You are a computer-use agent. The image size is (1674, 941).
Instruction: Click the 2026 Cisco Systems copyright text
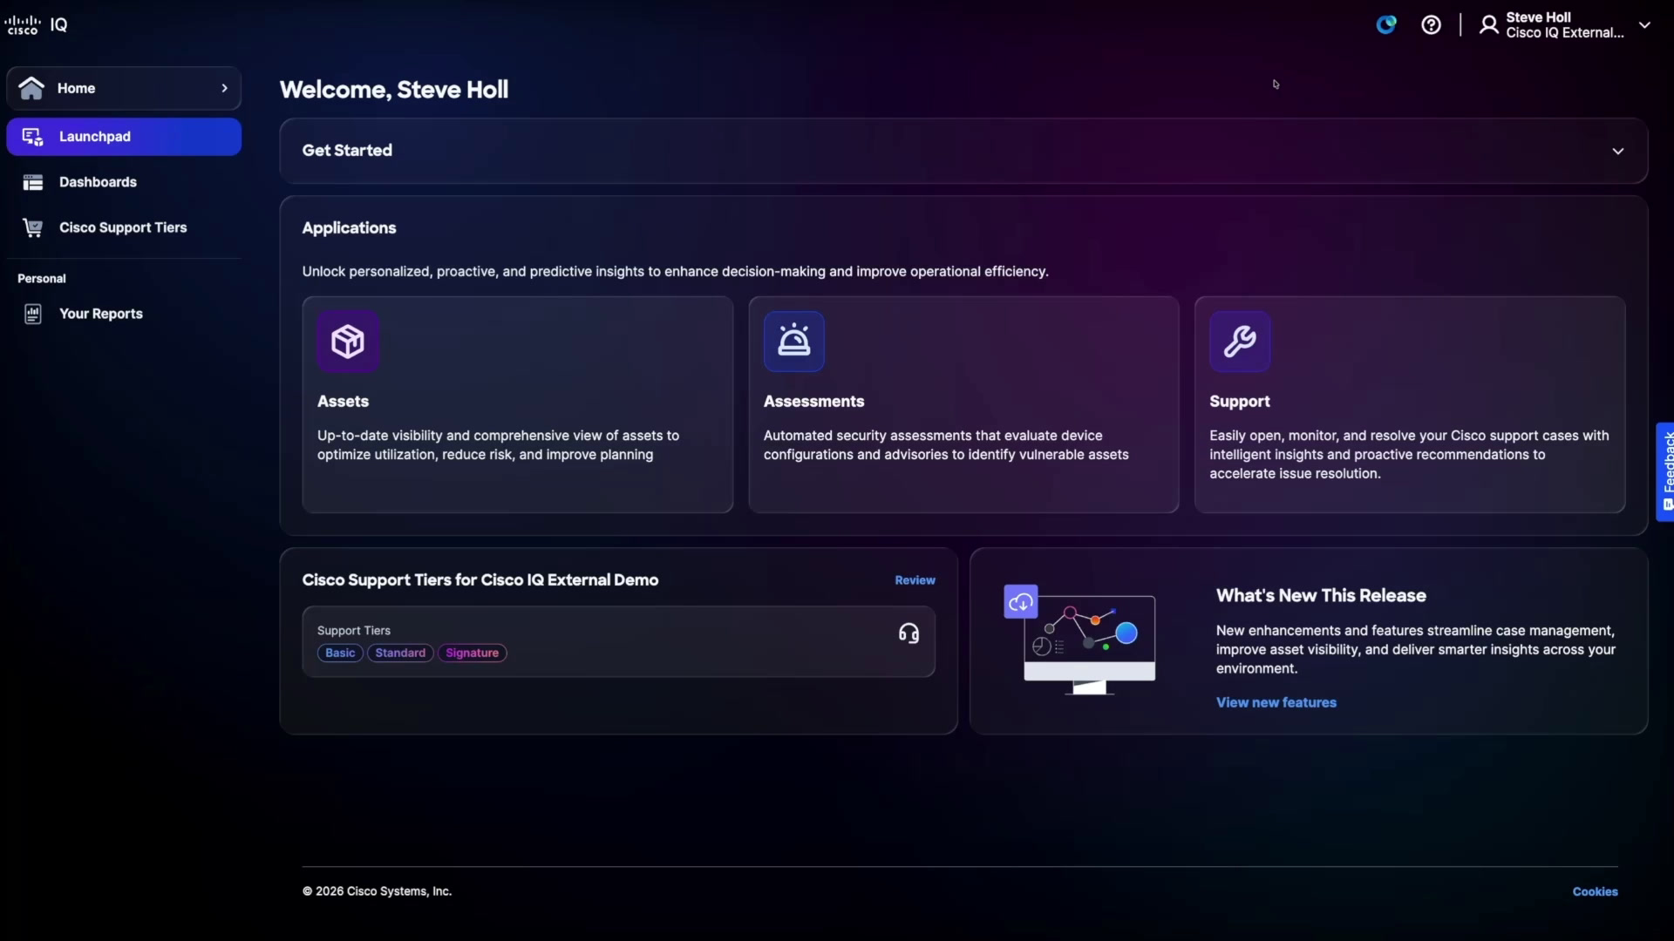tap(377, 891)
